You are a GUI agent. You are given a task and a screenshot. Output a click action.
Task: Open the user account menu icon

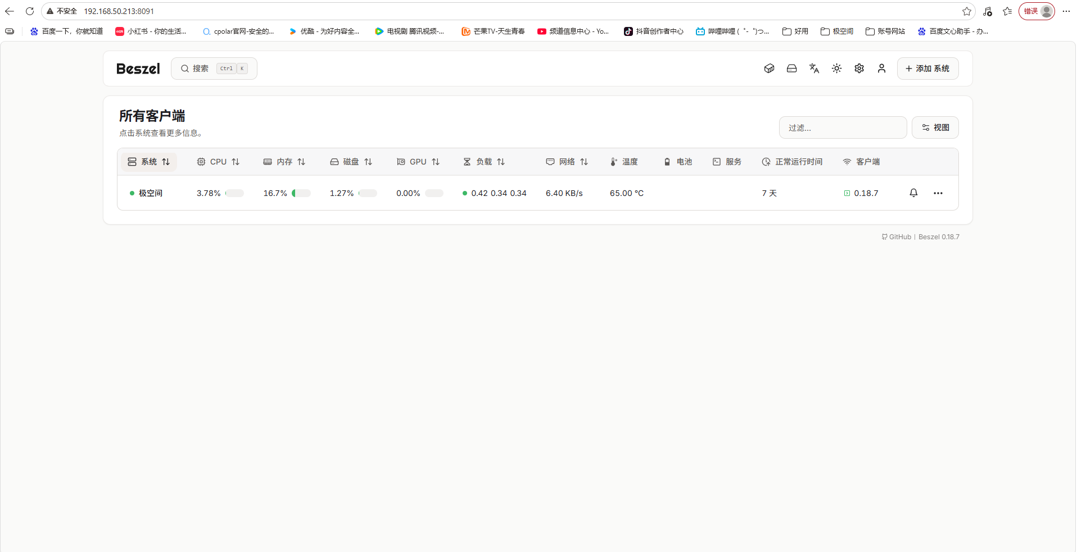pos(881,69)
